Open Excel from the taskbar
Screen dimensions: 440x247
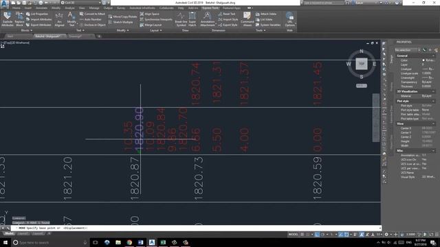point(163,242)
